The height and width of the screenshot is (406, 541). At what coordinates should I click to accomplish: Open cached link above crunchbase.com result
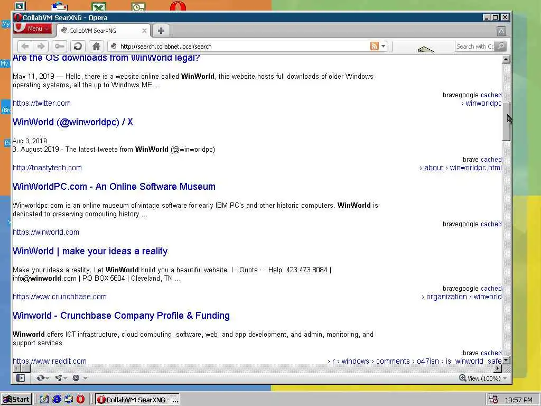[x=491, y=289]
